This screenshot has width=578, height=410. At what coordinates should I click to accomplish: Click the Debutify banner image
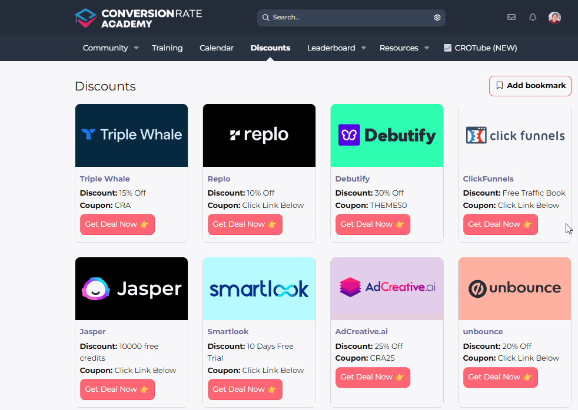coord(387,135)
